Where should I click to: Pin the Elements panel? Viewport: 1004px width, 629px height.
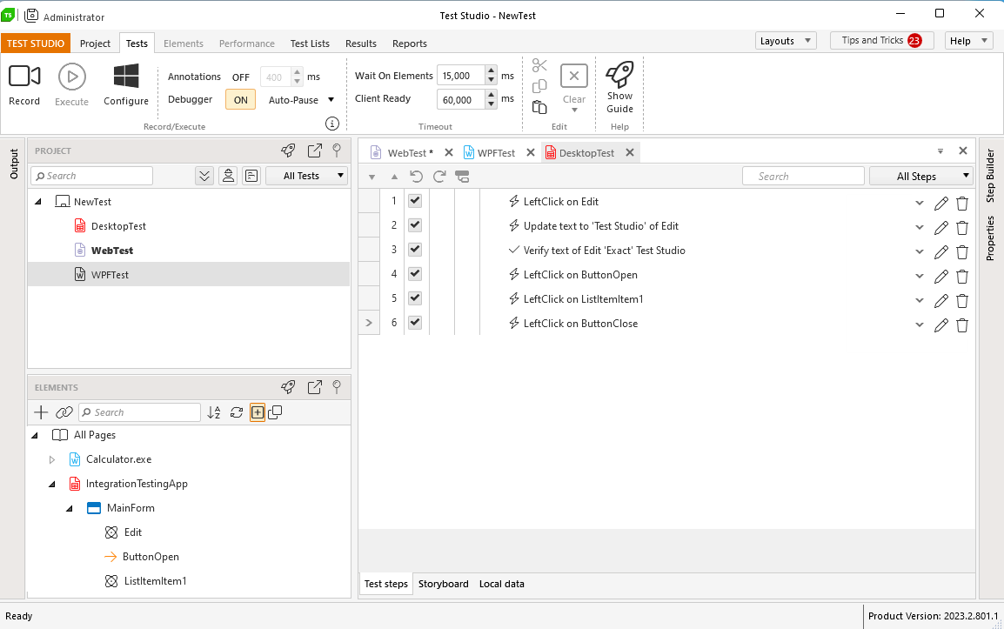[x=337, y=387]
